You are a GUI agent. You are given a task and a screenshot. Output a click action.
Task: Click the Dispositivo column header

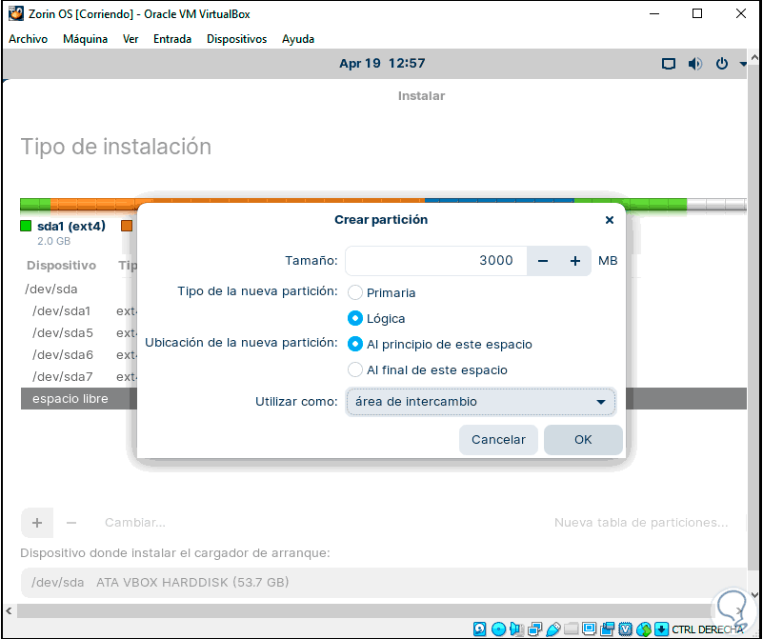pyautogui.click(x=61, y=266)
